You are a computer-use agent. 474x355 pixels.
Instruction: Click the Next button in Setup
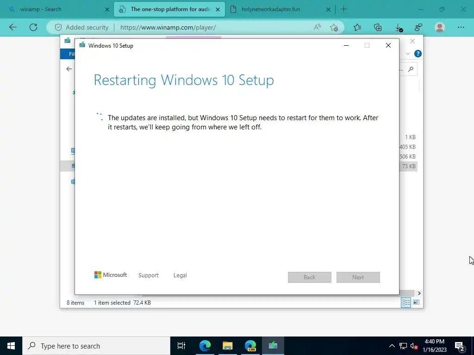(x=358, y=277)
